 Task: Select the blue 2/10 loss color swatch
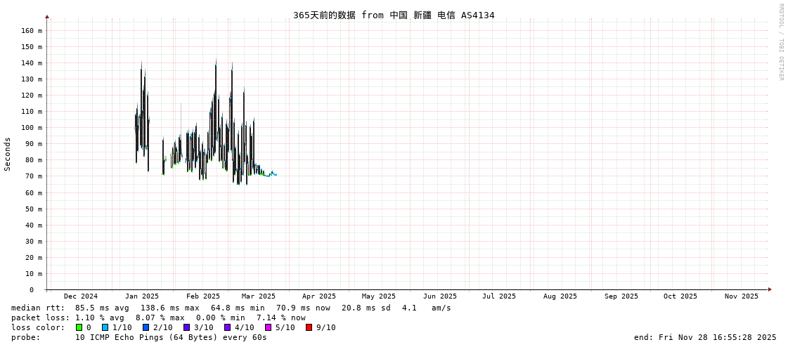tap(146, 327)
